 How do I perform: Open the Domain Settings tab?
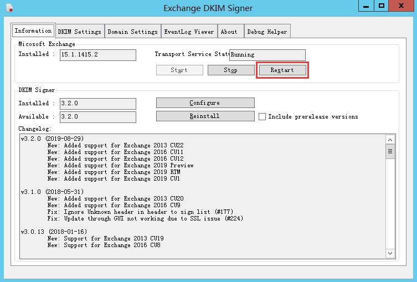pos(132,32)
